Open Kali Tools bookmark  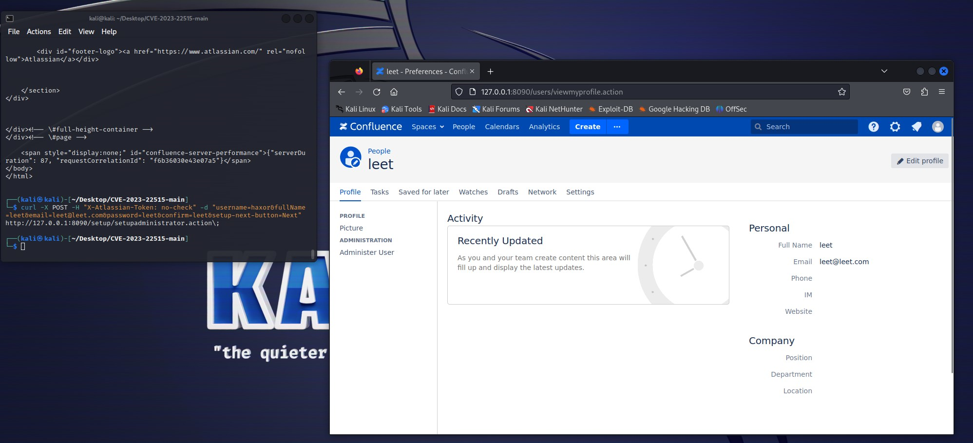(x=401, y=109)
